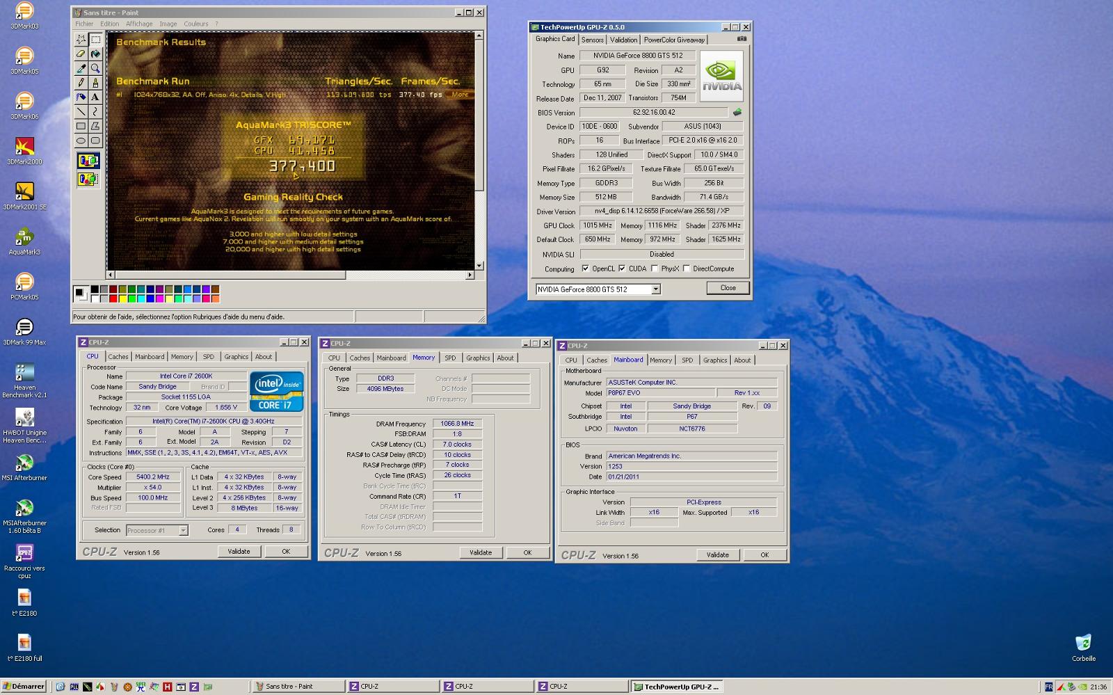The image size is (1113, 695).
Task: Open the Graphics tab in CPU-Z Mainboard window
Action: pyautogui.click(x=714, y=360)
